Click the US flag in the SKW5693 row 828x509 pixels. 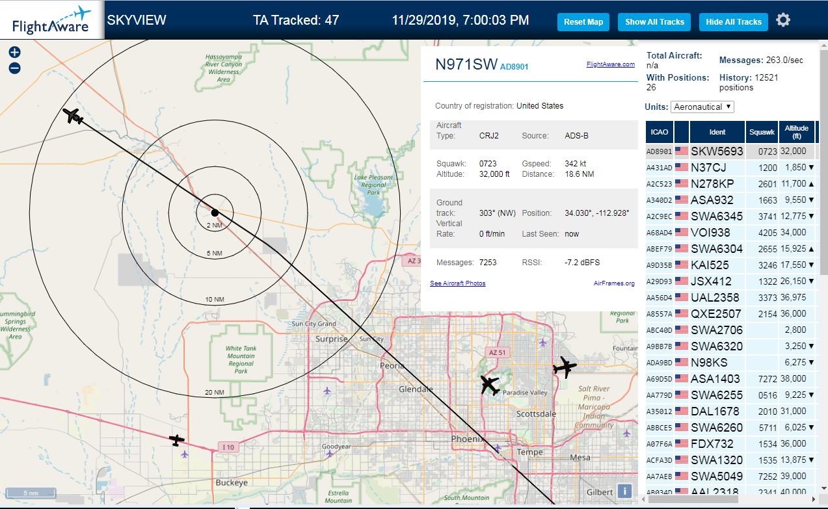coord(682,151)
